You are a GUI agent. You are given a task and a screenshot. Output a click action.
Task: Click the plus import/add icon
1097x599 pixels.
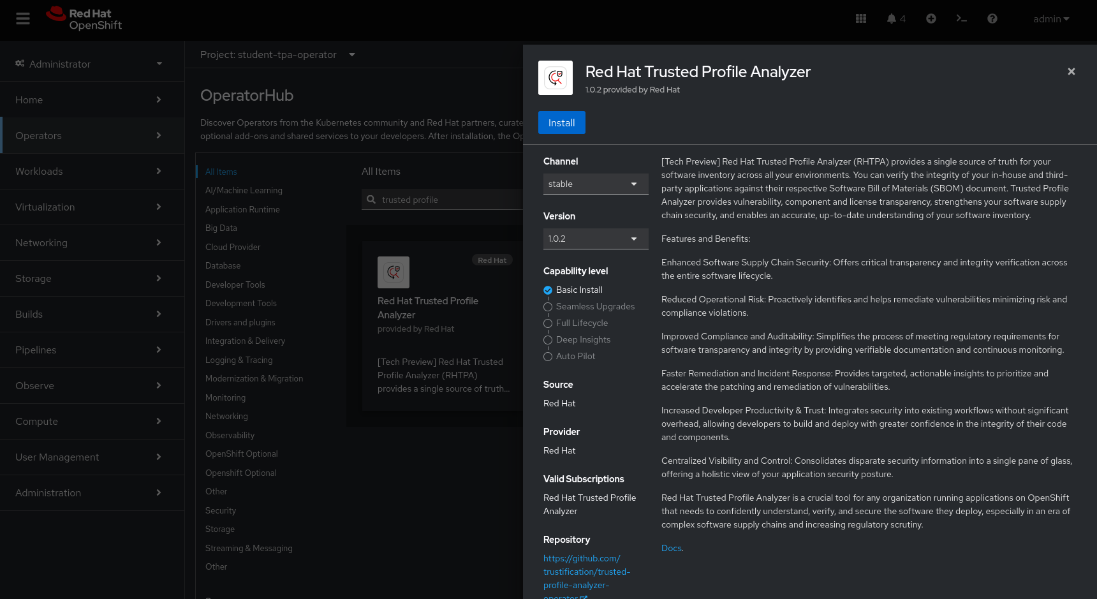click(x=931, y=19)
